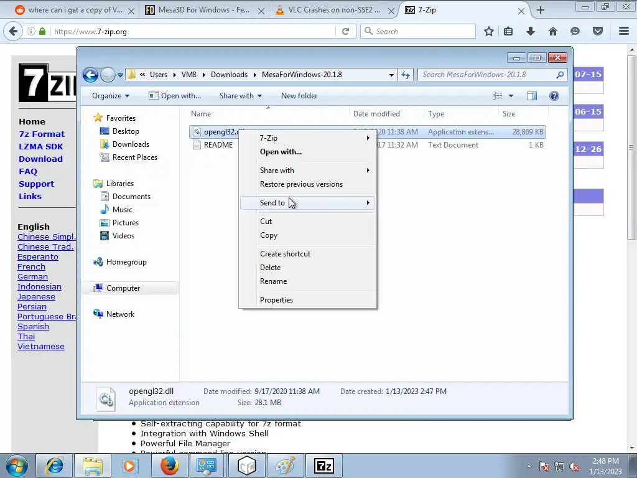Click Open with... in Explorer toolbar

[175, 96]
